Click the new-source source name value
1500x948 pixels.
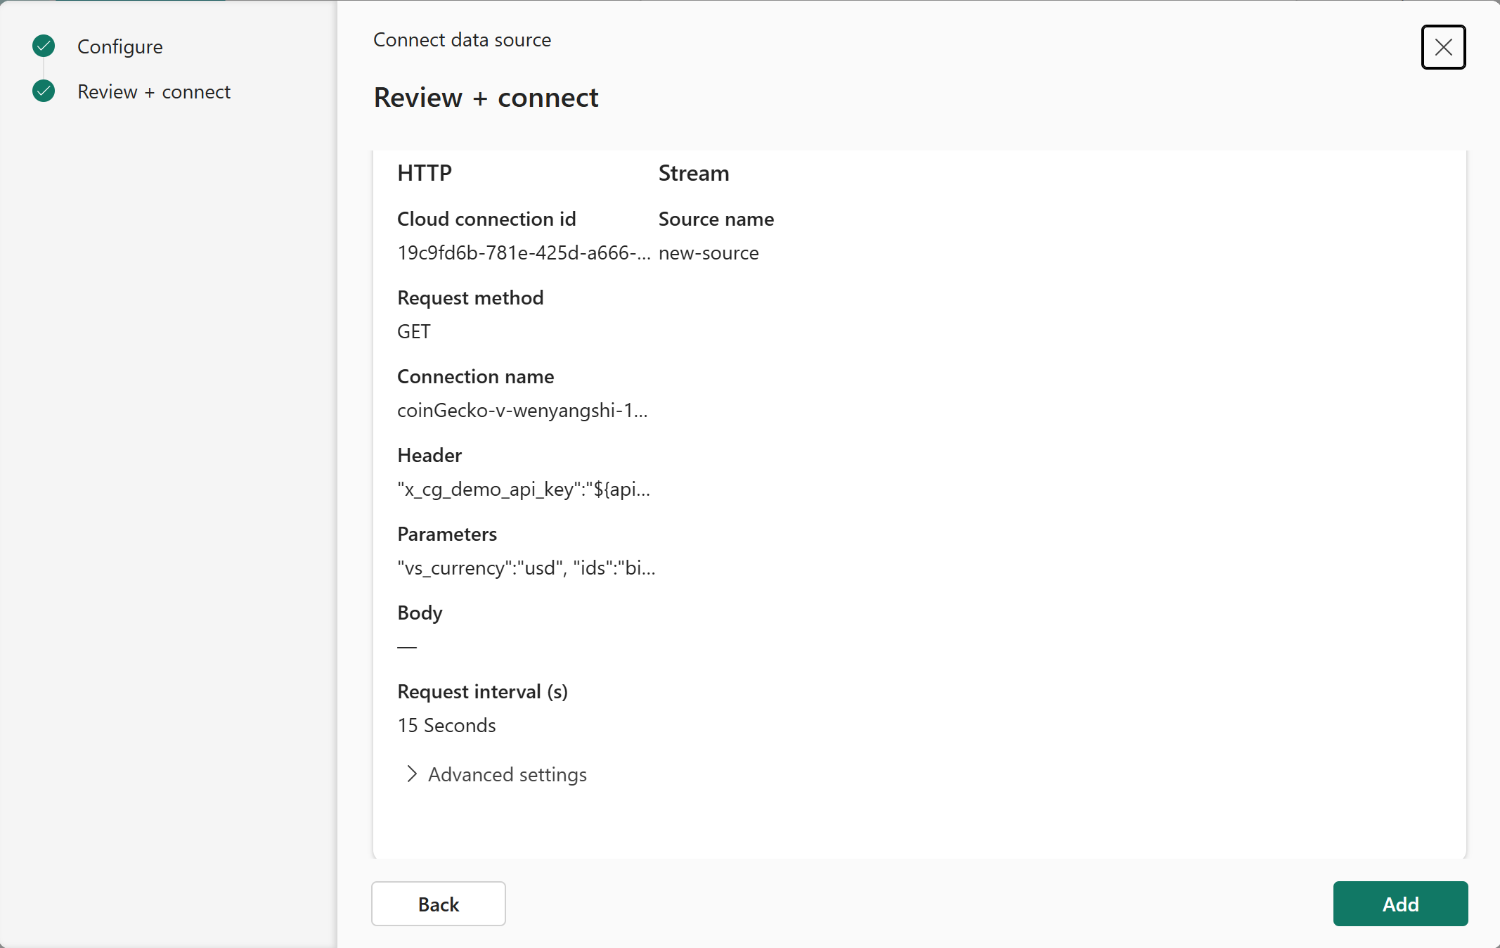point(709,252)
